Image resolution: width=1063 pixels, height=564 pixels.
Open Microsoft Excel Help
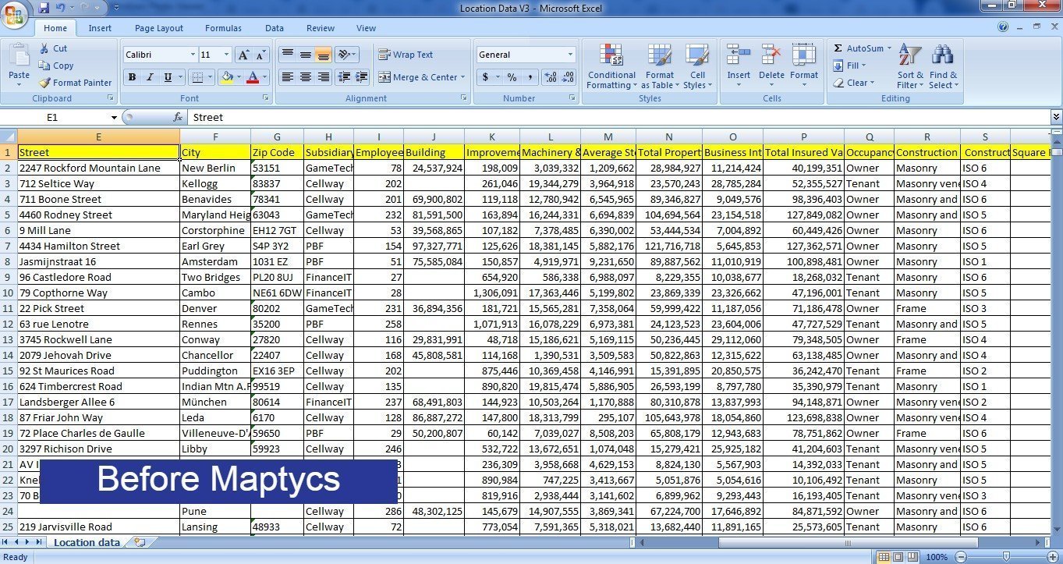(1003, 27)
